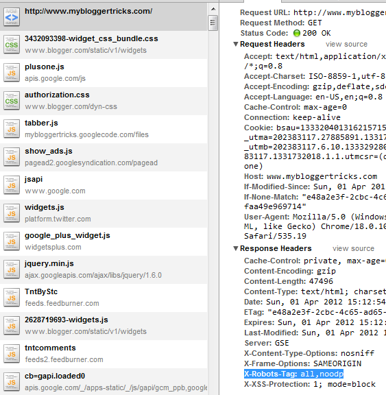386x395 pixels.
Task: Select the TntByStc feedburner request
Action: [104, 298]
